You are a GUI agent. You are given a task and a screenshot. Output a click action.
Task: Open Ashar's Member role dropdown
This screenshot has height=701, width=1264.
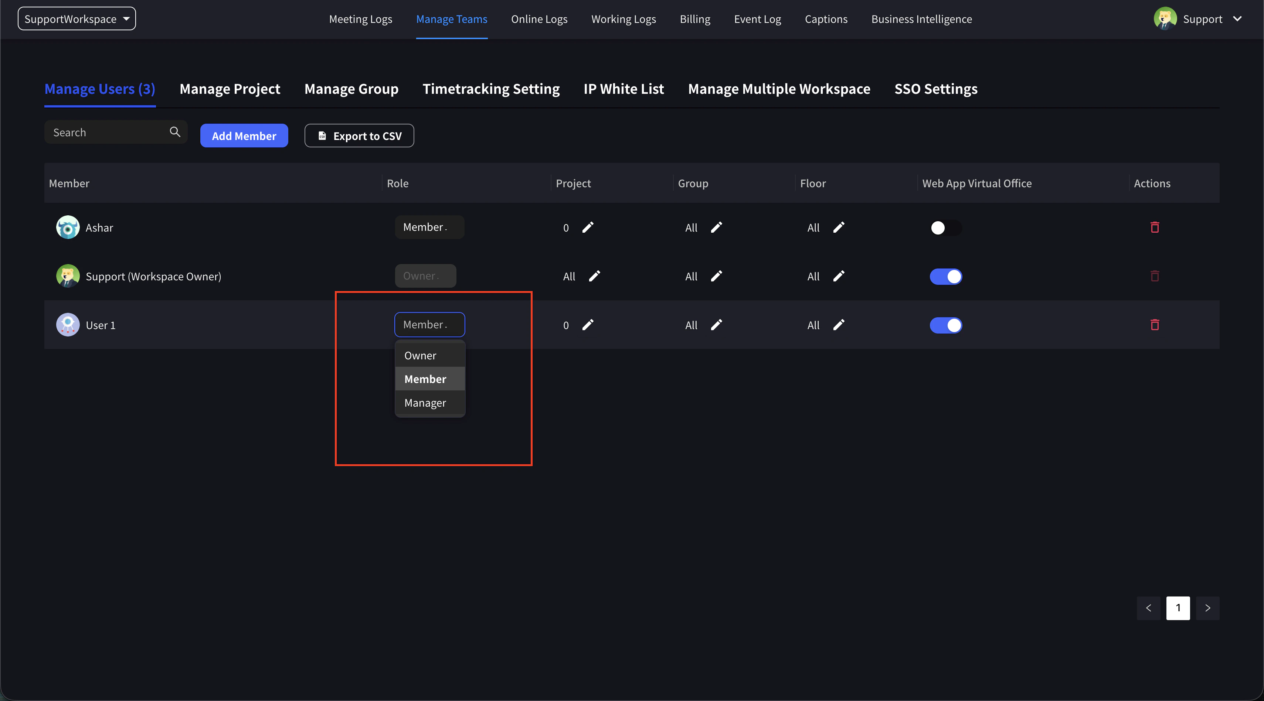pyautogui.click(x=429, y=228)
